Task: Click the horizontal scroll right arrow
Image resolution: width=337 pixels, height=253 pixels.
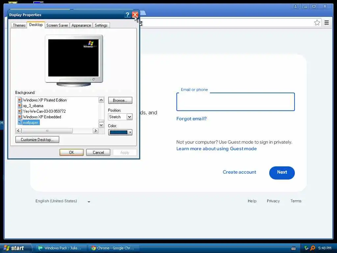Action: (96, 131)
